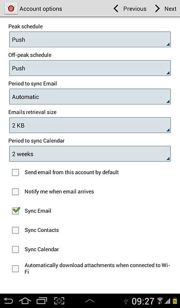The image size is (180, 308).
Task: Enable automatic attachment download on Wi-Fi
Action: [x=15, y=269]
